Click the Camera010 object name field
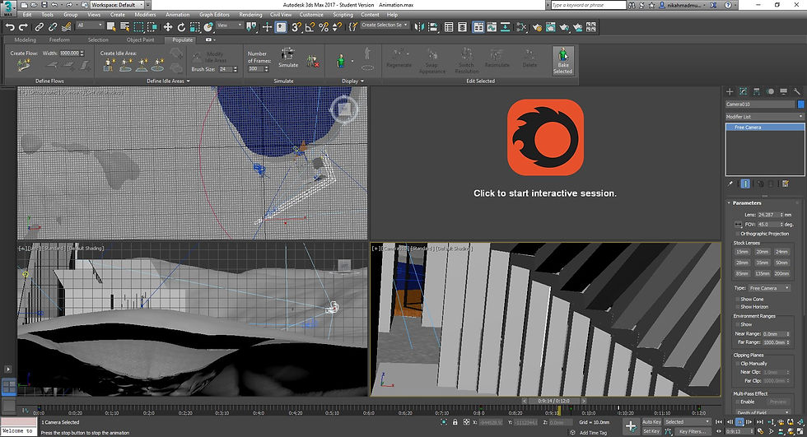Image resolution: width=807 pixels, height=437 pixels. pyautogui.click(x=759, y=105)
